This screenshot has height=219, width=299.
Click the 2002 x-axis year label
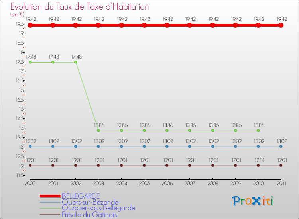(75, 183)
